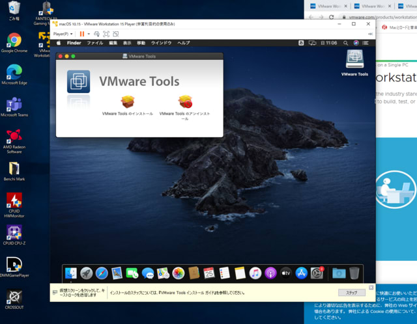Click the Spotlight search icon in menu bar

(345, 43)
